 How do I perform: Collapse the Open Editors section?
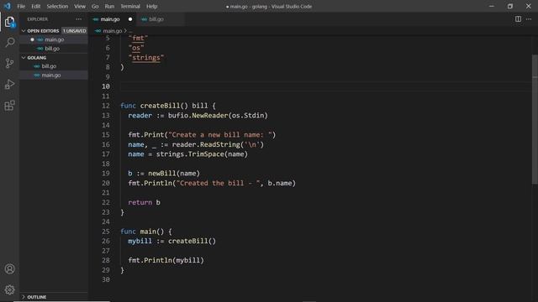click(24, 31)
